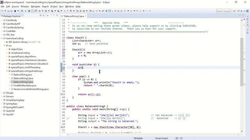The height and width of the screenshot is (140, 250).
Task: Minimize the Package Explorer view
Action: point(54,15)
